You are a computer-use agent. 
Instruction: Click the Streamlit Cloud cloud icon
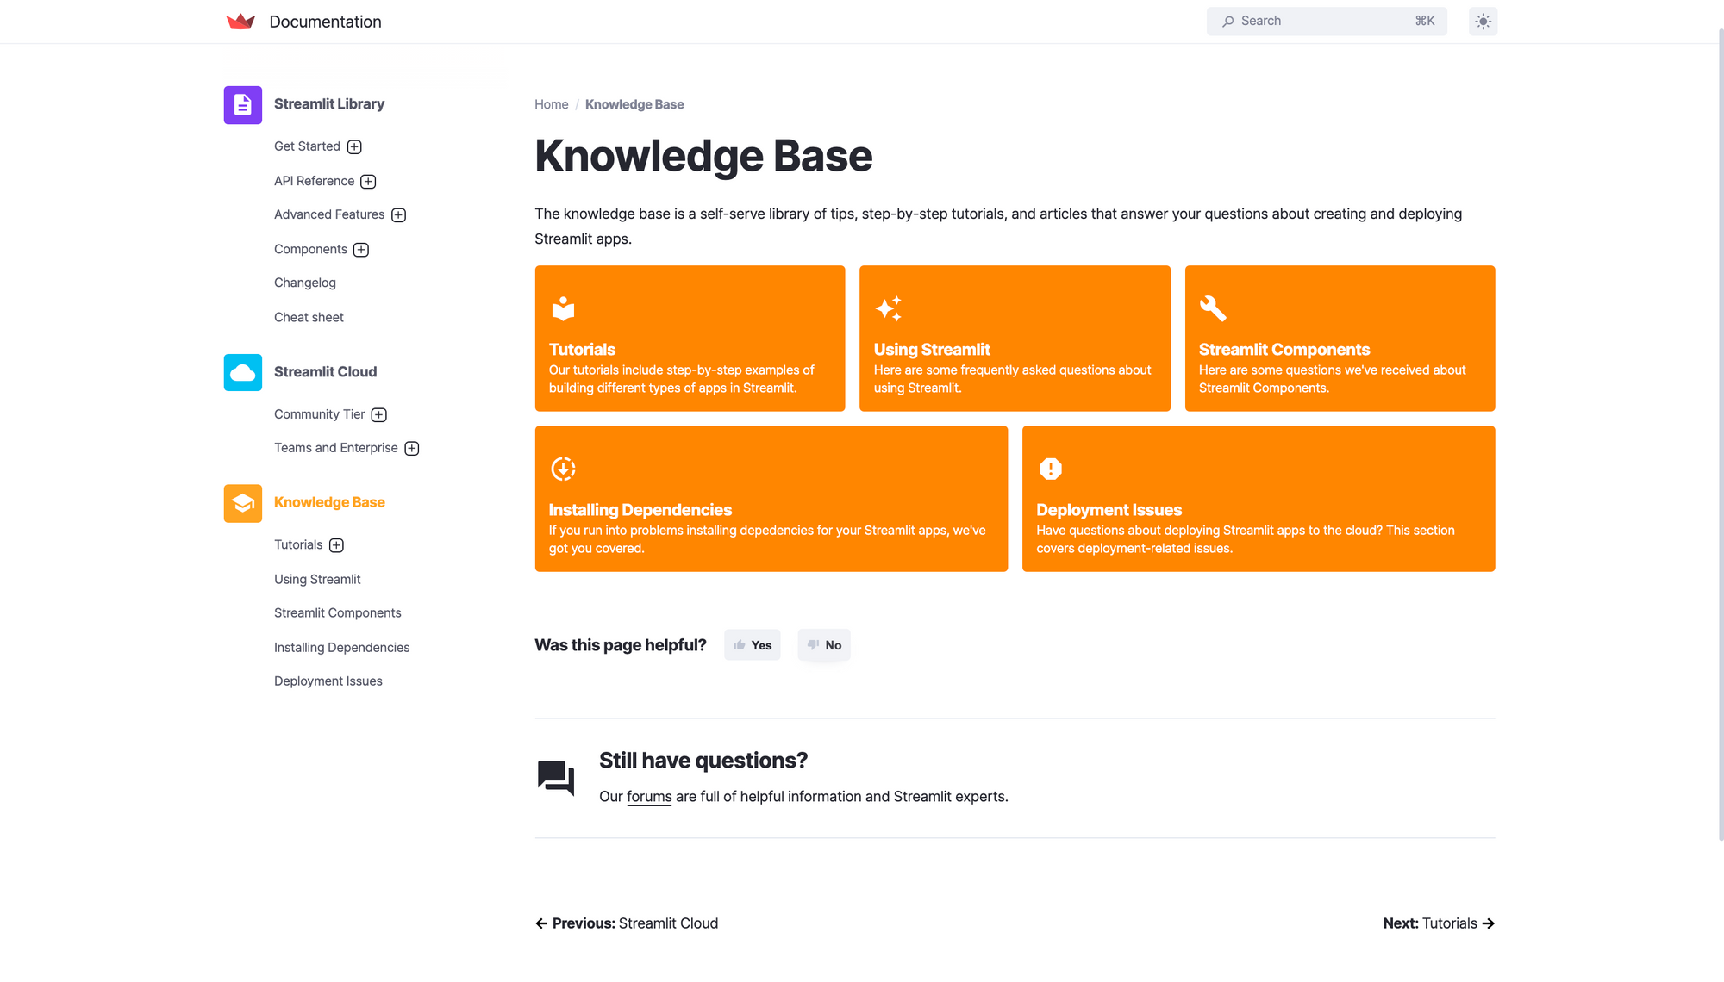tap(242, 372)
